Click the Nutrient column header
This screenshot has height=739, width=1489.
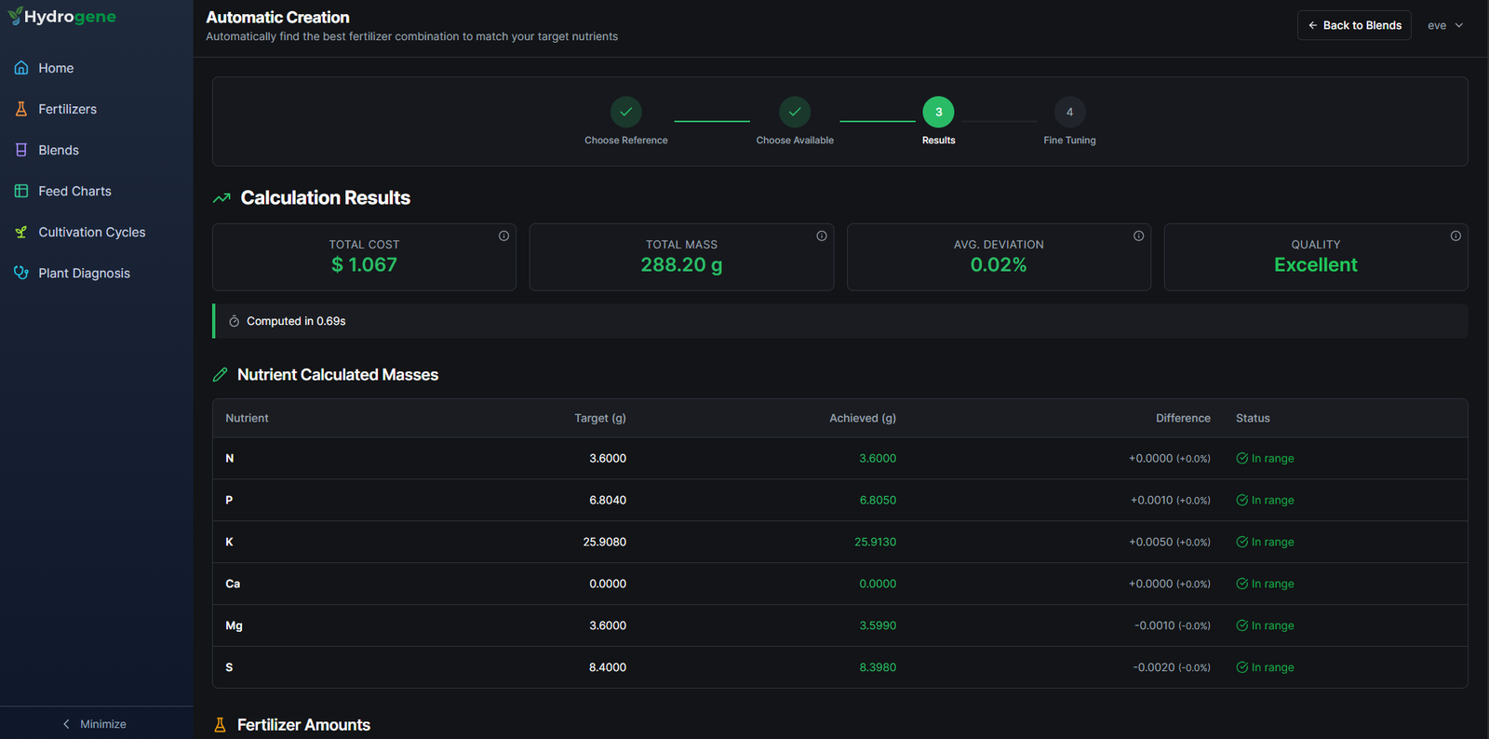(x=247, y=419)
